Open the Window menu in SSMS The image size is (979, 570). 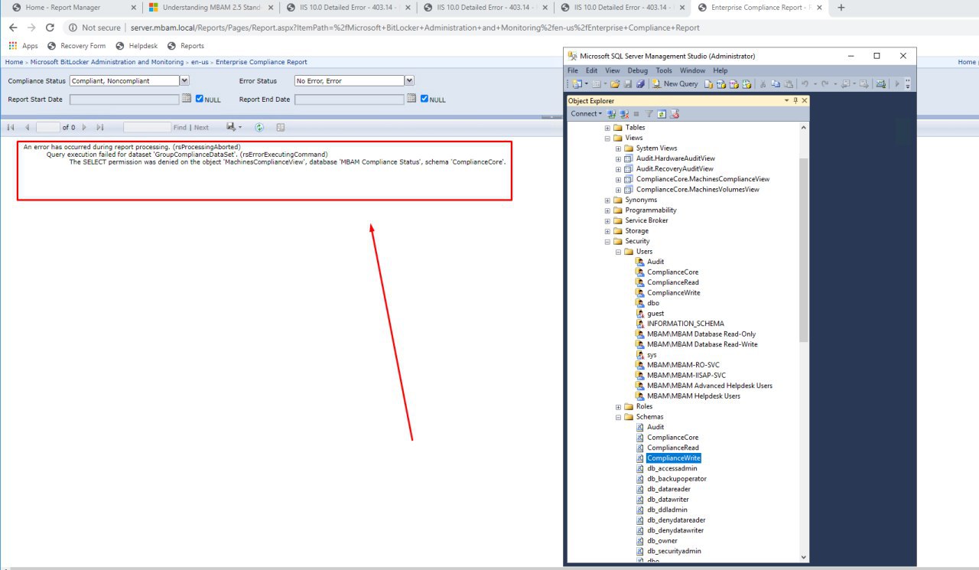pos(692,70)
